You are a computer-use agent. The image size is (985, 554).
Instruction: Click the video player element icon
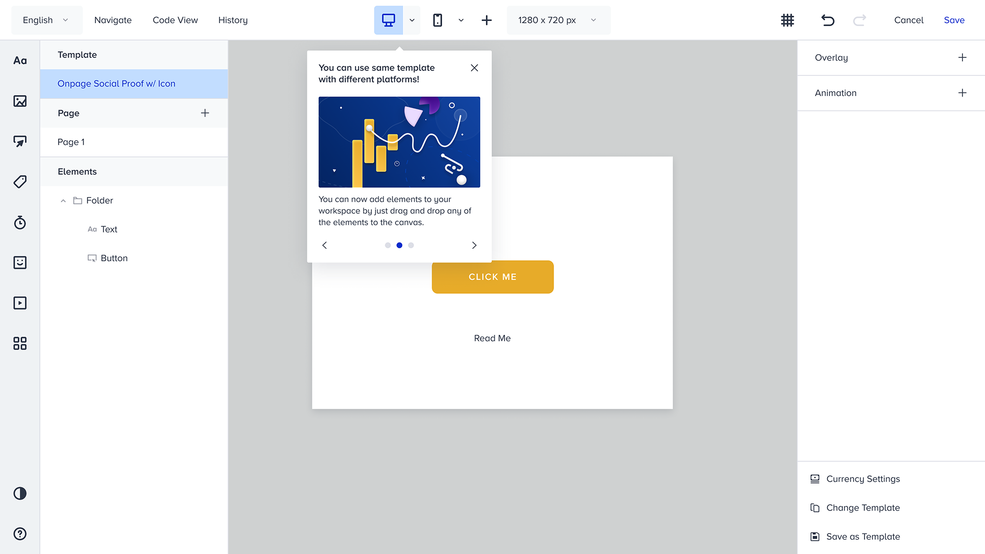tap(20, 303)
